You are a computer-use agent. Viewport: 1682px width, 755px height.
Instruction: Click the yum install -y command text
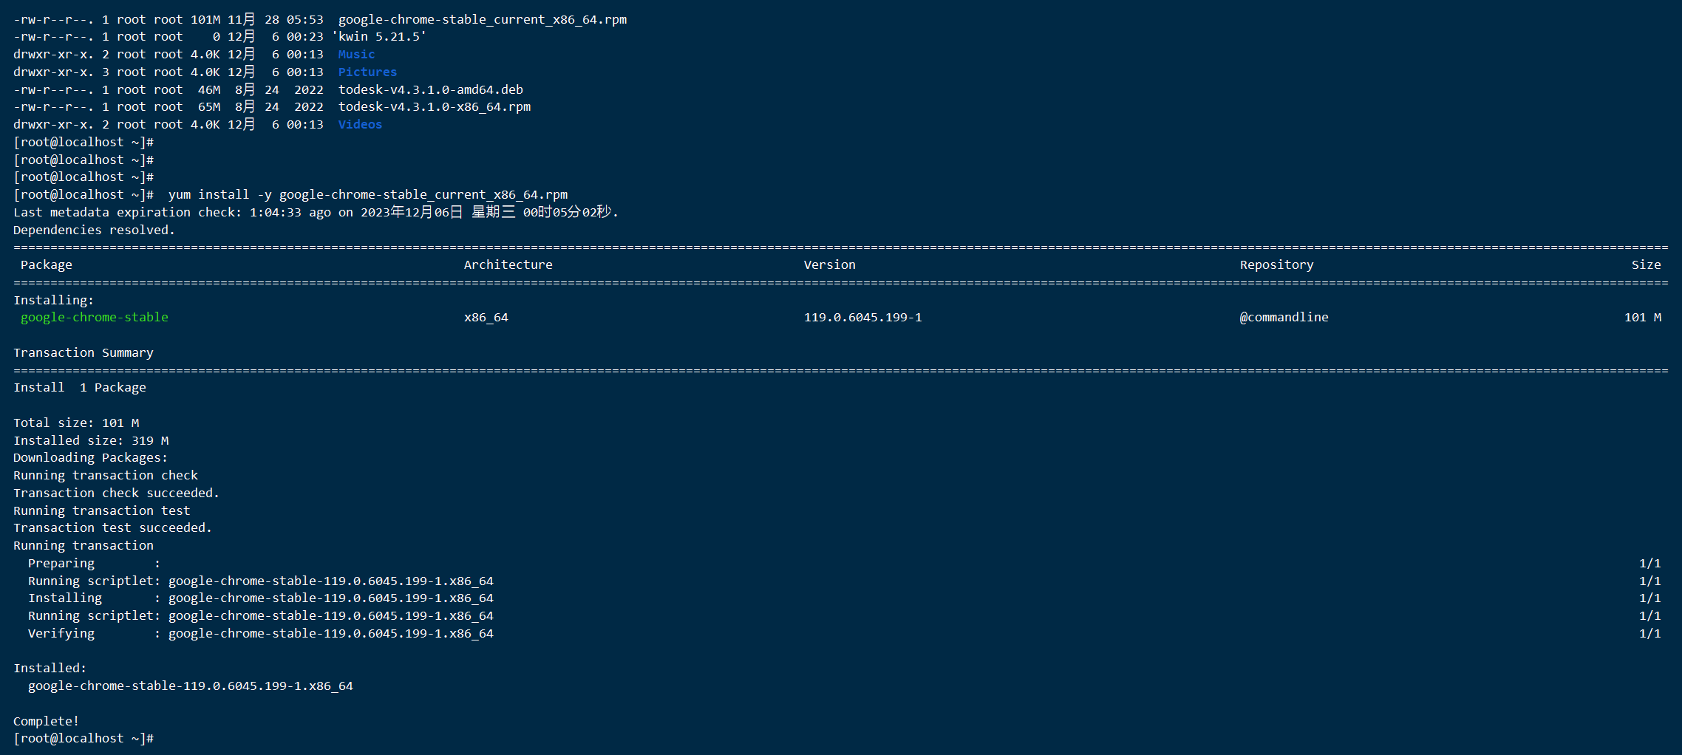pos(368,195)
